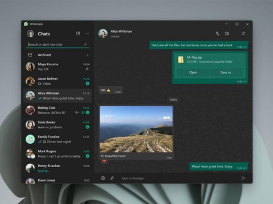The image size is (273, 204).
Task: Open Alice Whitman's profile picture in header
Action: [103, 34]
